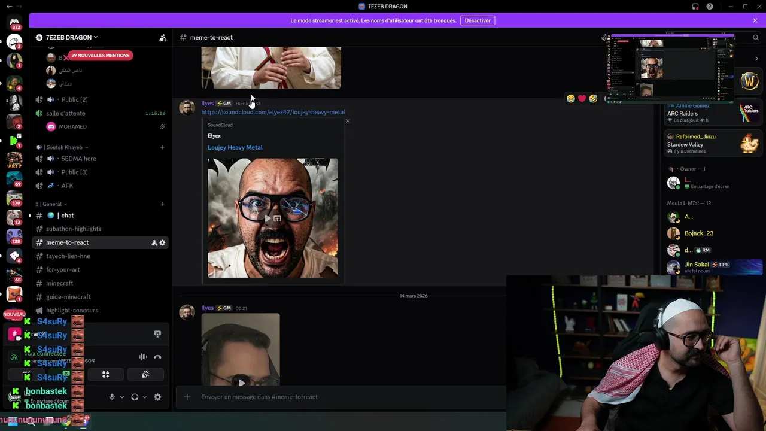Go back with title bar arrow
Image resolution: width=766 pixels, height=431 pixels.
[9, 7]
